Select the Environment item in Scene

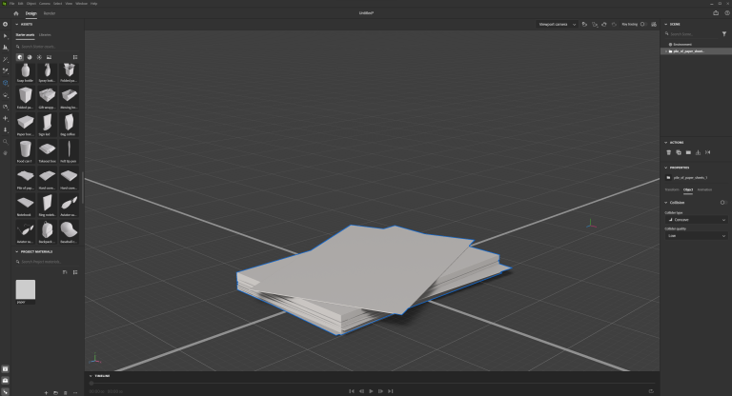[682, 44]
